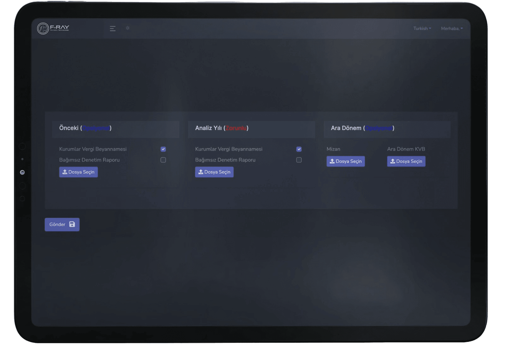Click the Ara Dönem KVB label
Viewport: 505px width, 358px height.
point(406,149)
